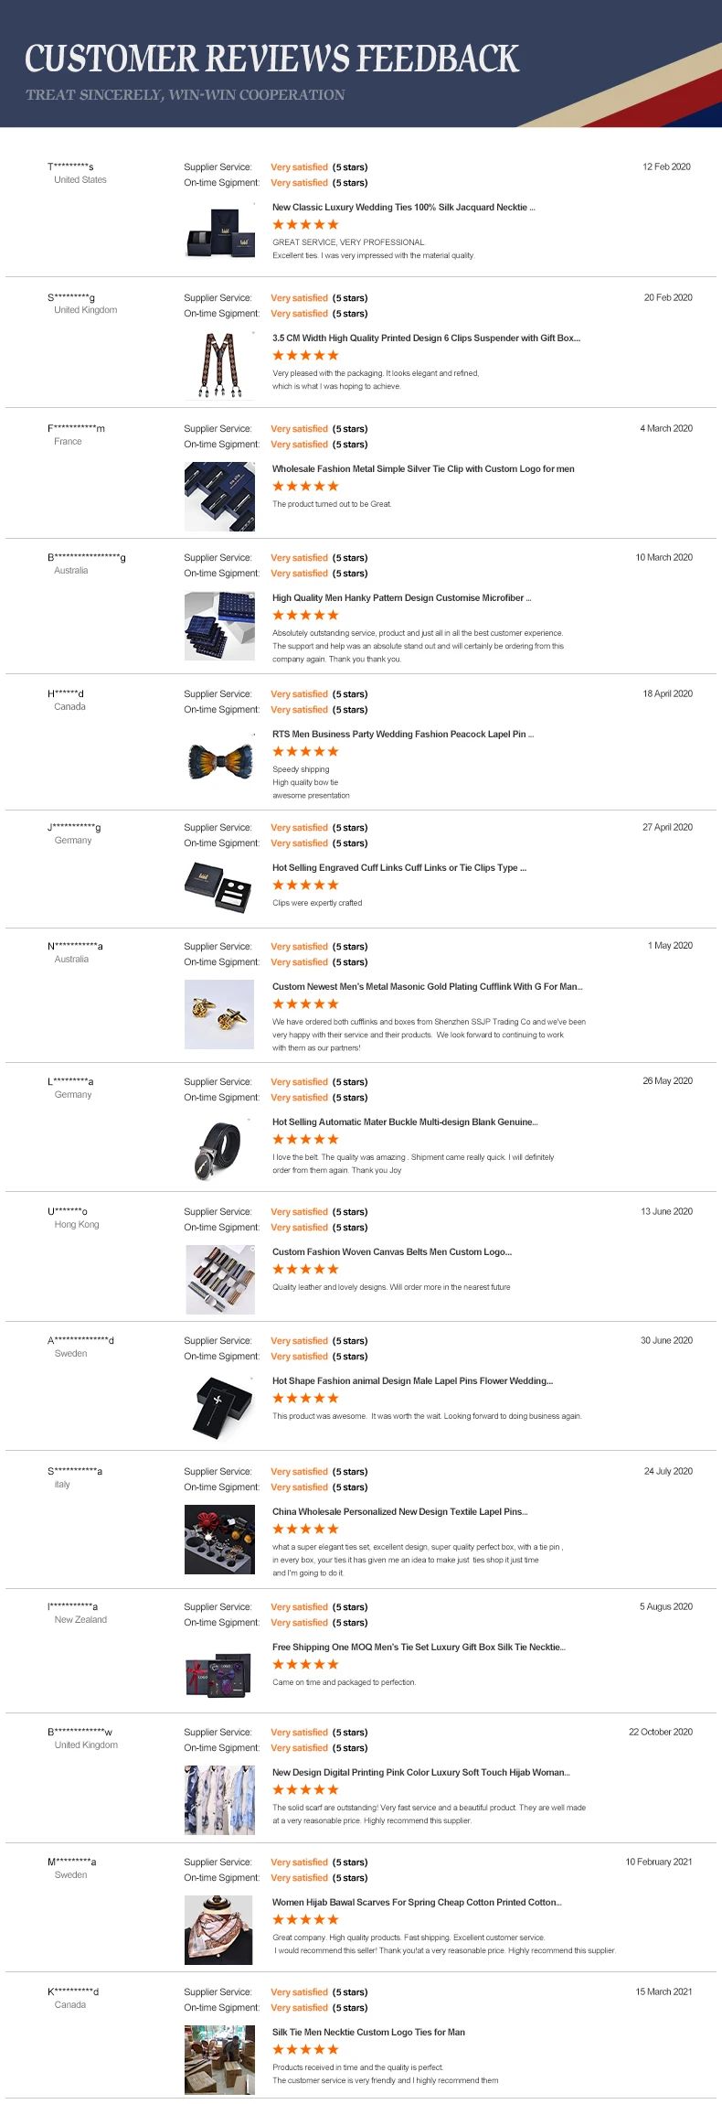Viewport: 722px width, 2104px height.
Task: Open the printed suspender product image
Action: click(x=219, y=366)
